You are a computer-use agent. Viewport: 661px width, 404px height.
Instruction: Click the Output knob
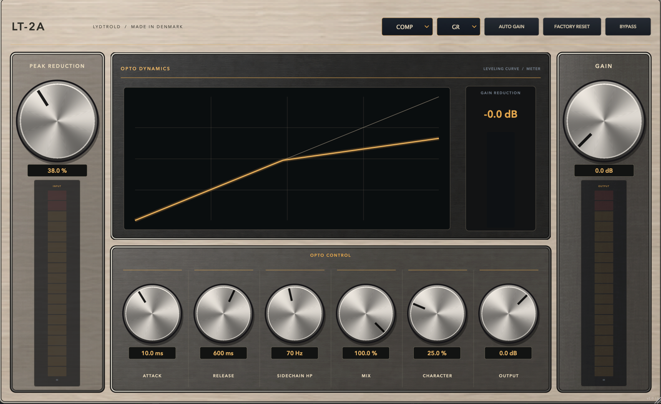click(x=508, y=314)
